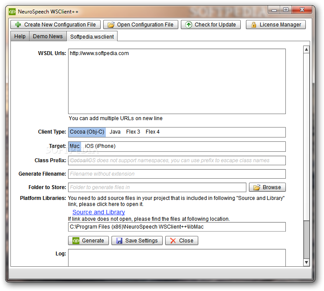The width and height of the screenshot is (324, 291).
Task: Focus the Generate Filename input field
Action: point(177,174)
